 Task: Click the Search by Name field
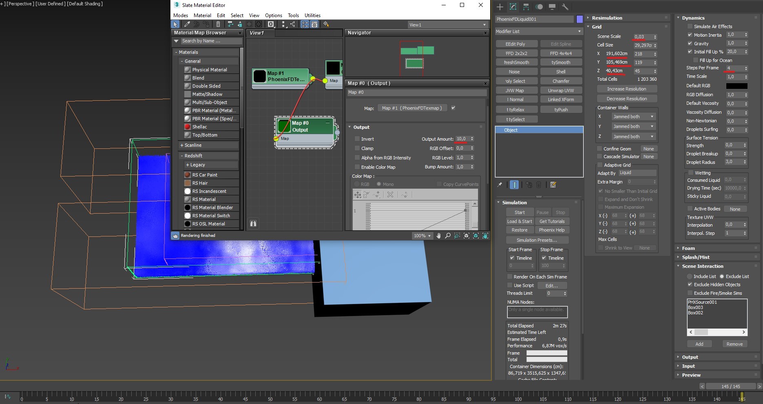click(211, 41)
